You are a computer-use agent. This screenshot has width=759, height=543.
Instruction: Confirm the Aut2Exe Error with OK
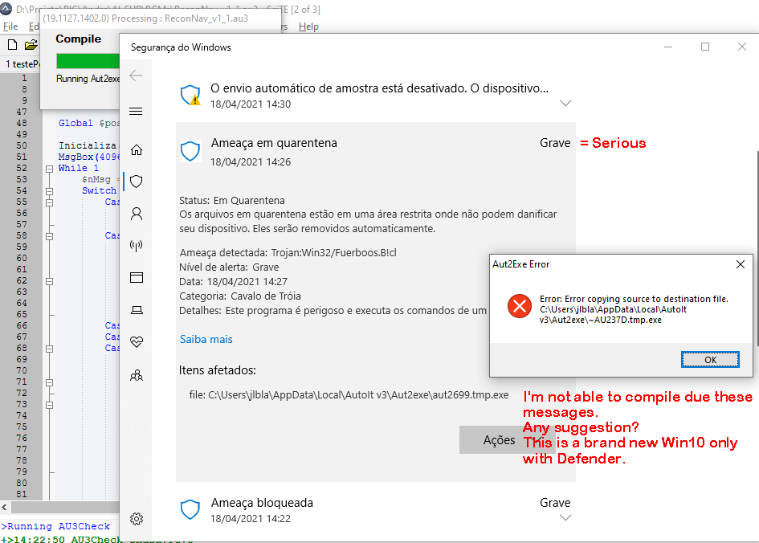point(710,360)
